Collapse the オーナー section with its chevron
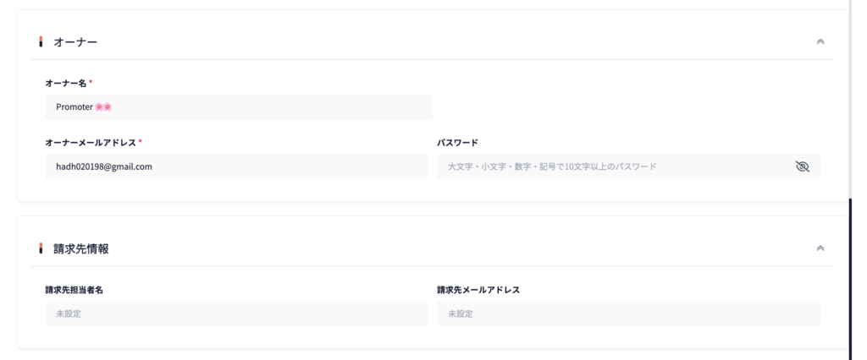This screenshot has width=867, height=360. point(820,41)
